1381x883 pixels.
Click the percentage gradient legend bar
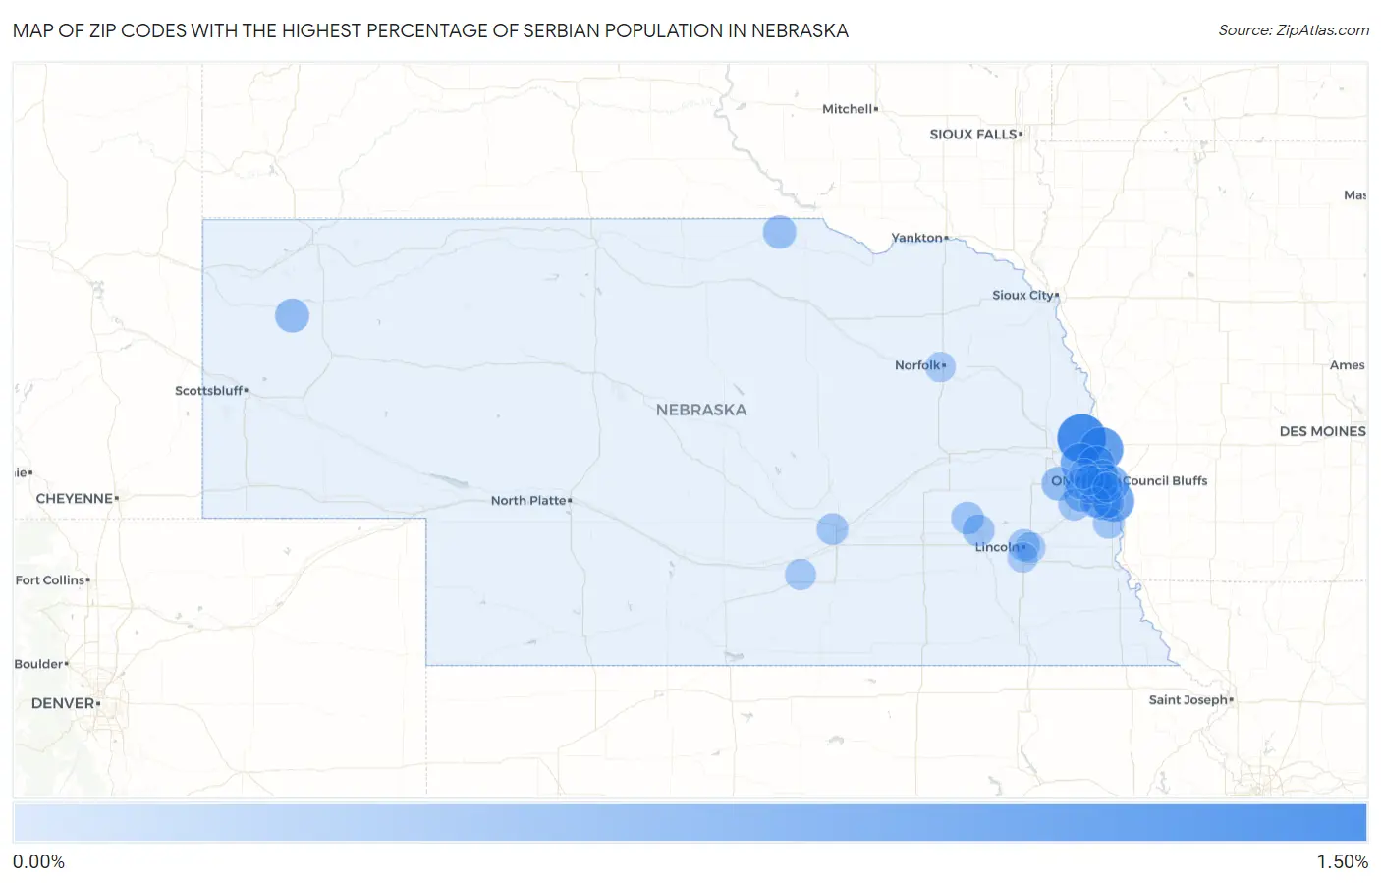pyautogui.click(x=690, y=823)
